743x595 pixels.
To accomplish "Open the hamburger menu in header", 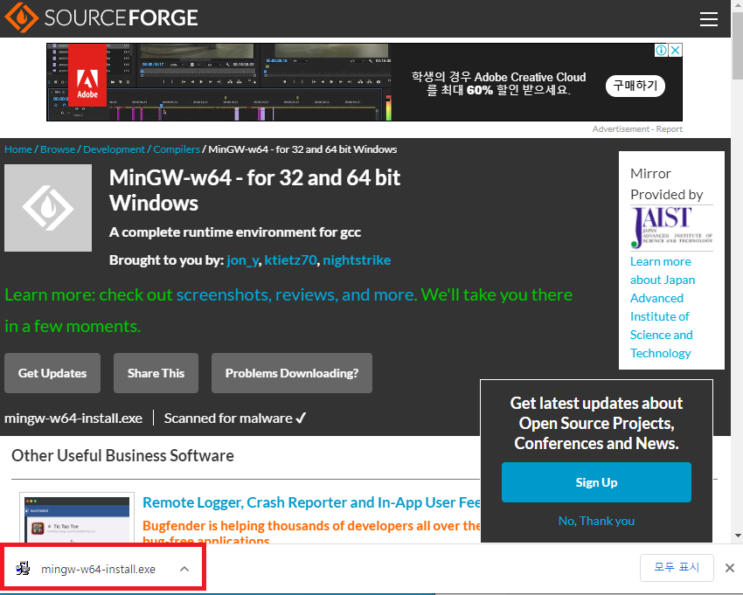I will click(708, 19).
